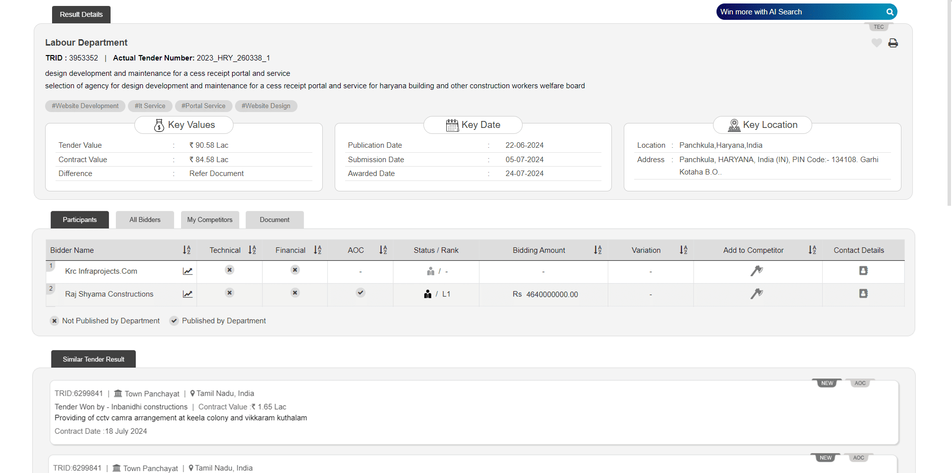
Task: Add Raj Shyama Constructions to competitors
Action: click(756, 294)
